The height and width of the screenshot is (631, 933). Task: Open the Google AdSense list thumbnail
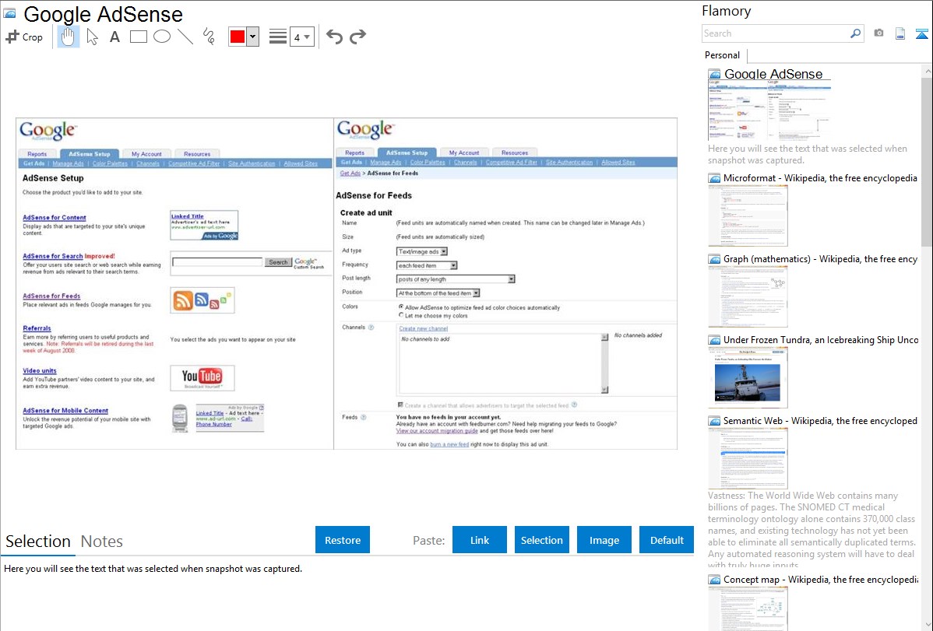pyautogui.click(x=769, y=111)
